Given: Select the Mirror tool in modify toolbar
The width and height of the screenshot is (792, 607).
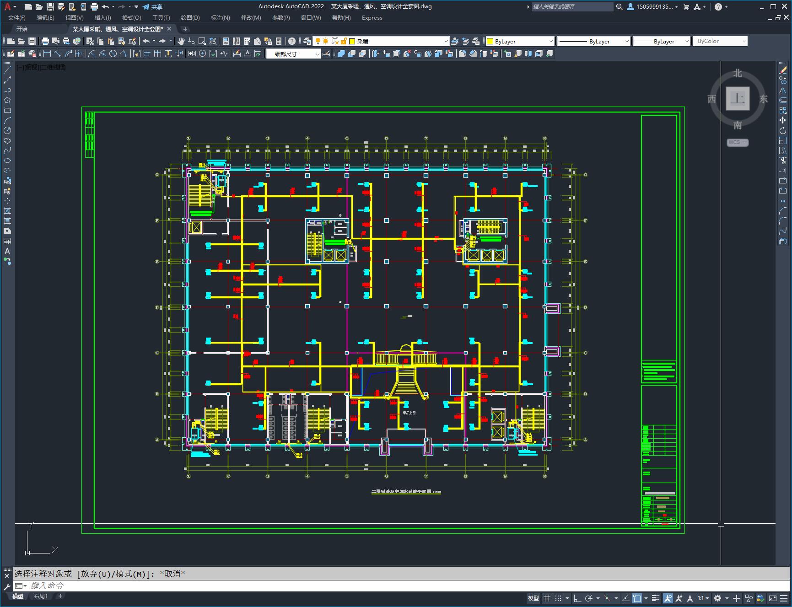Looking at the screenshot, I should 783,90.
